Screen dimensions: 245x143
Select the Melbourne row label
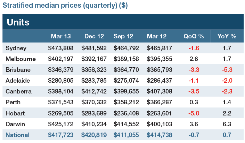pyautogui.click(x=20, y=59)
